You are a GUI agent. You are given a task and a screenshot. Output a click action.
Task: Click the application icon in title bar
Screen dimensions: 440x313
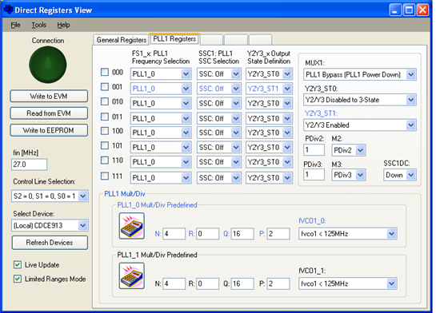tap(8, 10)
